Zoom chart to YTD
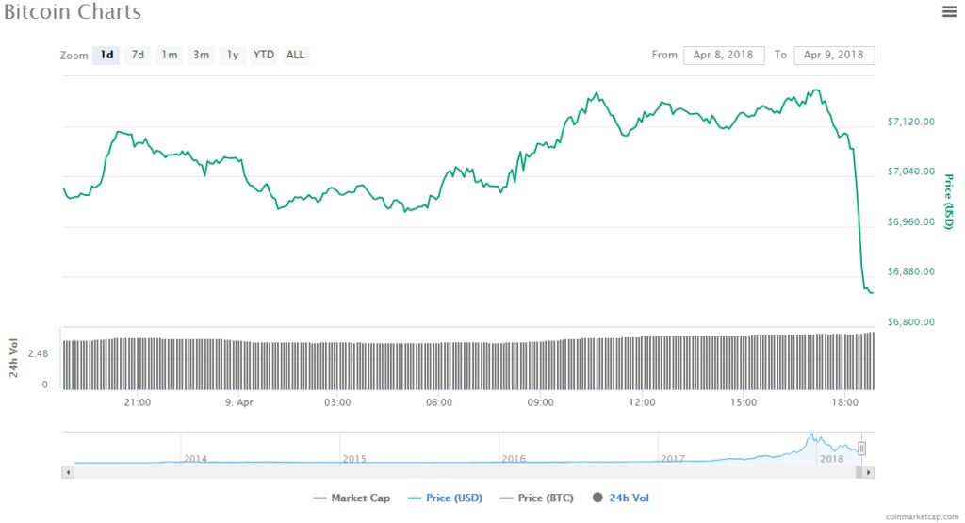Screen dimensions: 965x523 point(264,55)
